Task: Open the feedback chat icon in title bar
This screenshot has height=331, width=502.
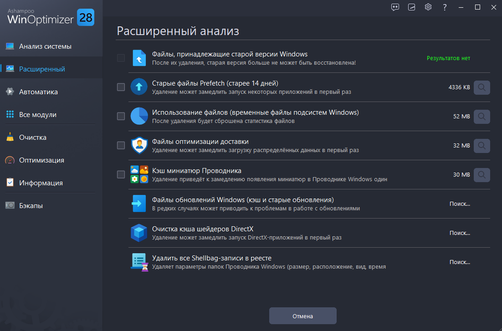Action: point(395,7)
